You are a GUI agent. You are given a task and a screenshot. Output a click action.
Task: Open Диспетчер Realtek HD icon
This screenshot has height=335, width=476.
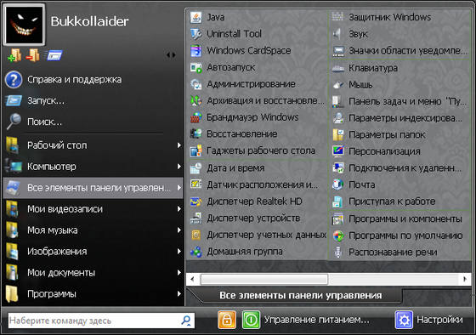(x=196, y=202)
